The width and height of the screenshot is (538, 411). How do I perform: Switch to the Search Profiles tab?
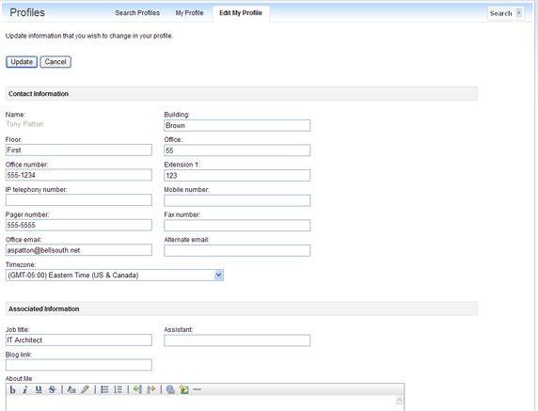(x=137, y=13)
